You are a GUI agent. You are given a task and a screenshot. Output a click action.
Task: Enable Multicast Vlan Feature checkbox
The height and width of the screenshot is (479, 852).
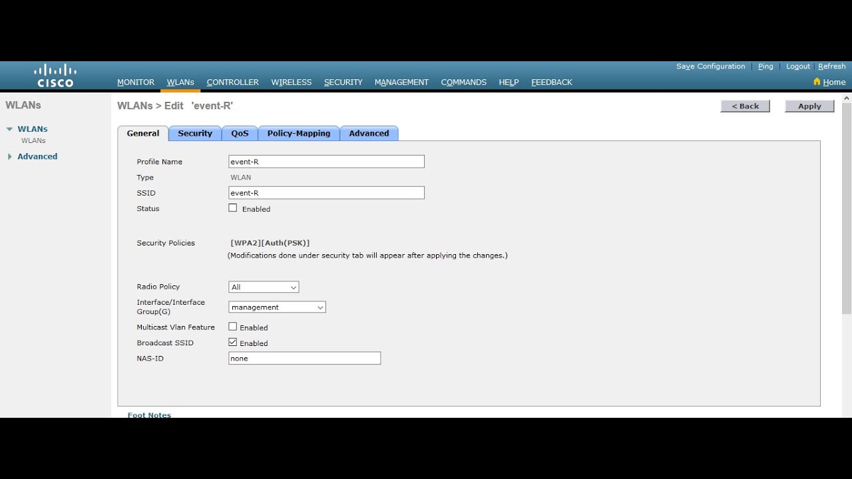point(233,327)
